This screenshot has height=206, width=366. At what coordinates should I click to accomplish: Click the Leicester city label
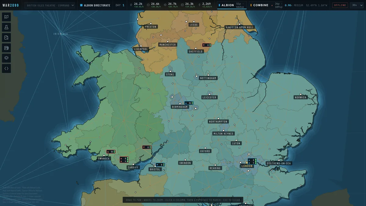click(x=209, y=98)
